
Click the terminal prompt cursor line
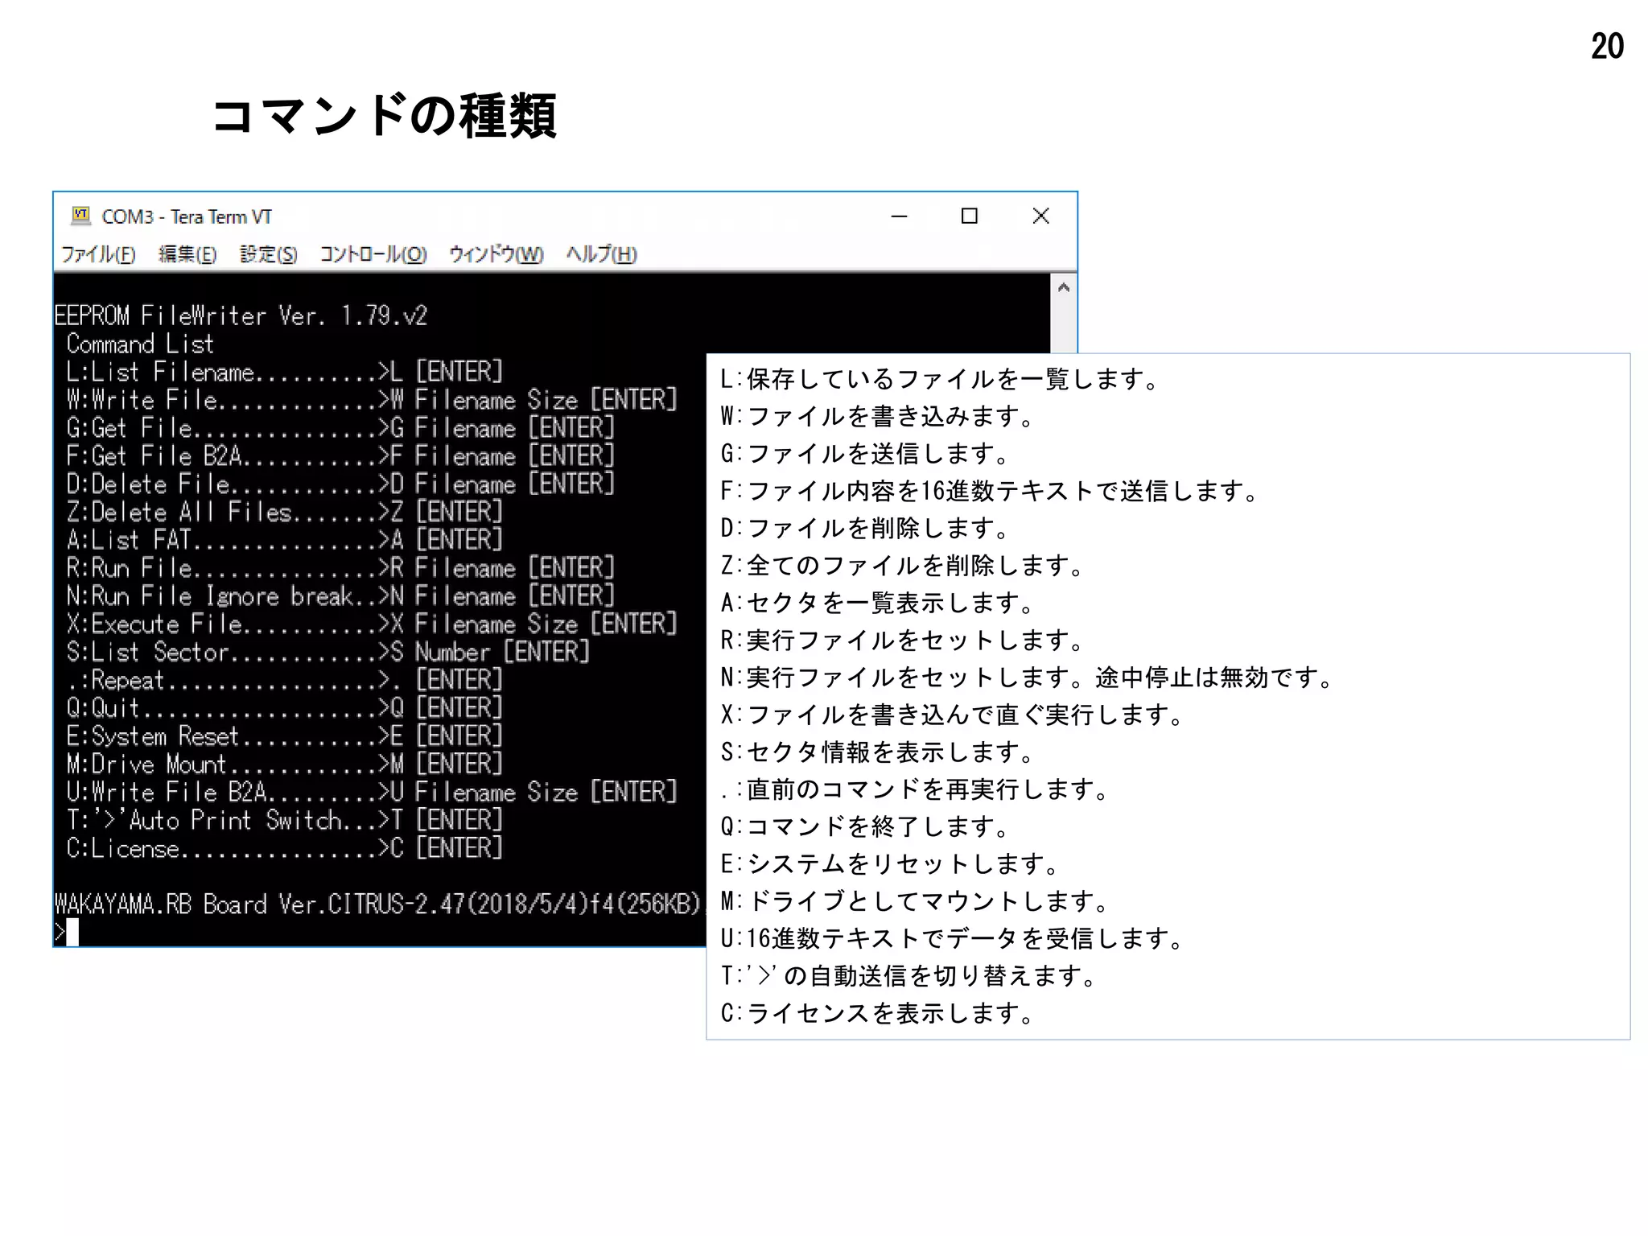coord(67,932)
